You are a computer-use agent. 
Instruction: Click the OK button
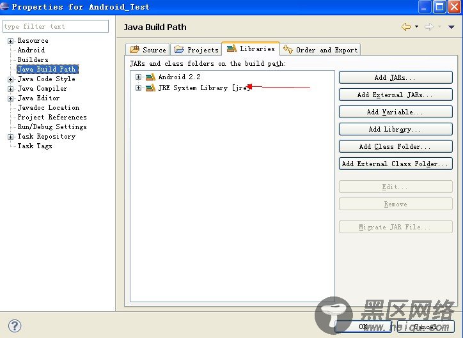[363, 326]
